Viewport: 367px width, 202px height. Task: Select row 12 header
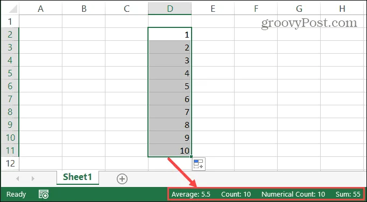(10, 163)
